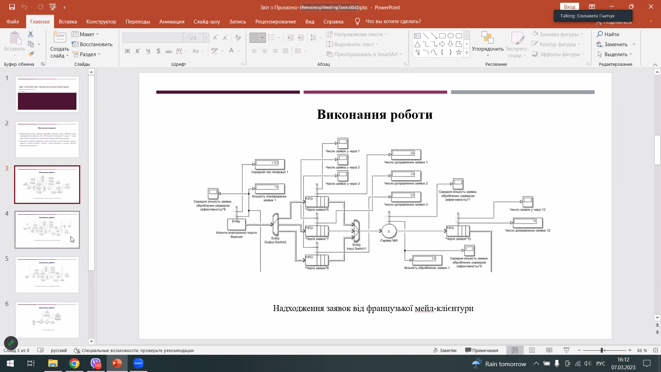The image size is (661, 372).
Task: Click the Вход sign-in button
Action: (x=569, y=7)
